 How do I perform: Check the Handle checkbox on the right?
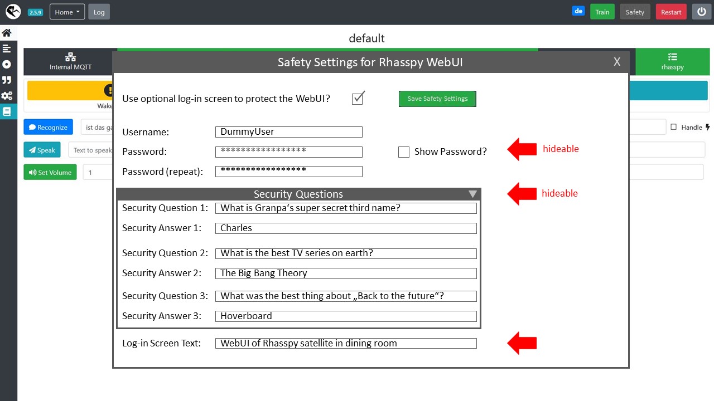[x=674, y=127]
